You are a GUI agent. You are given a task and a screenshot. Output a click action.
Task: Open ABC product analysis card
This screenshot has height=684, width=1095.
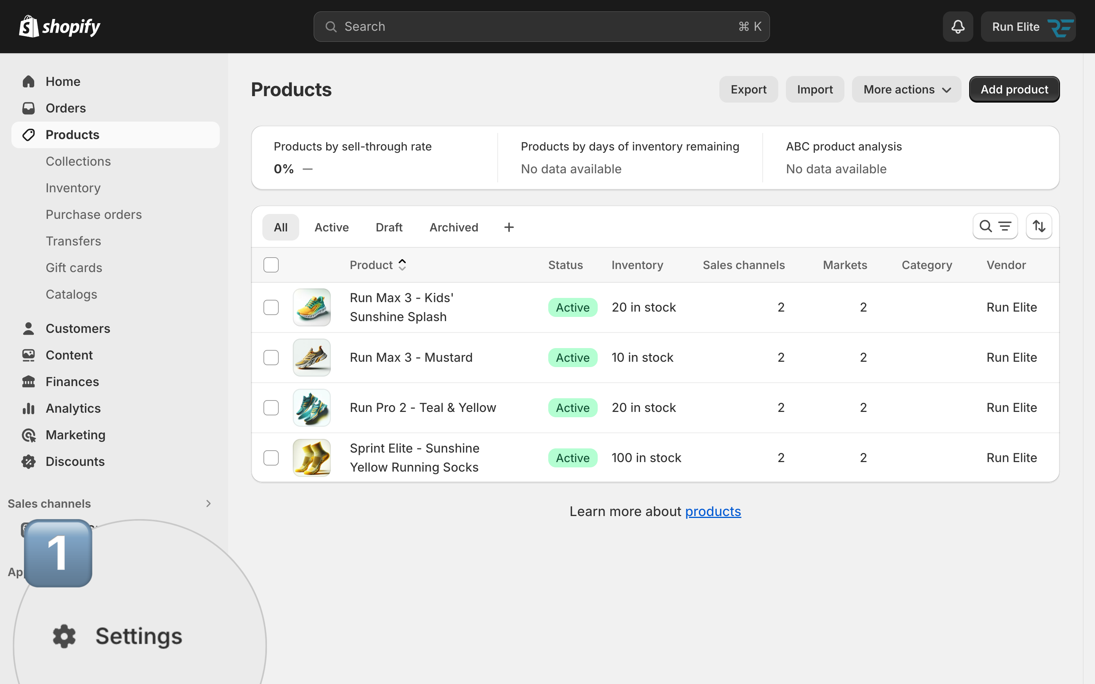click(911, 158)
